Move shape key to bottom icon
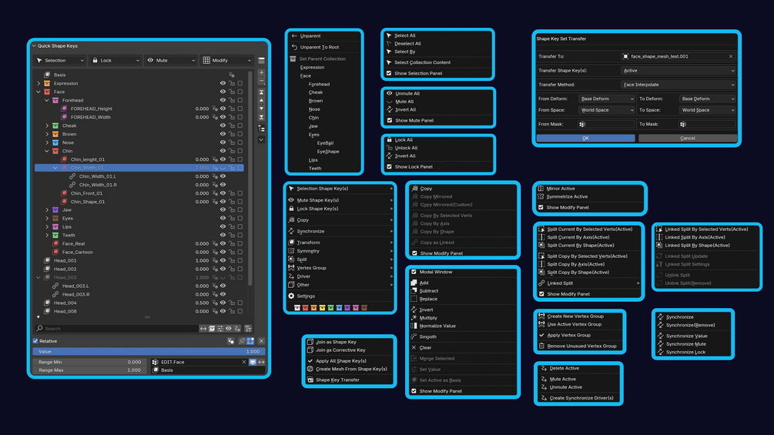The image size is (774, 435). click(261, 117)
